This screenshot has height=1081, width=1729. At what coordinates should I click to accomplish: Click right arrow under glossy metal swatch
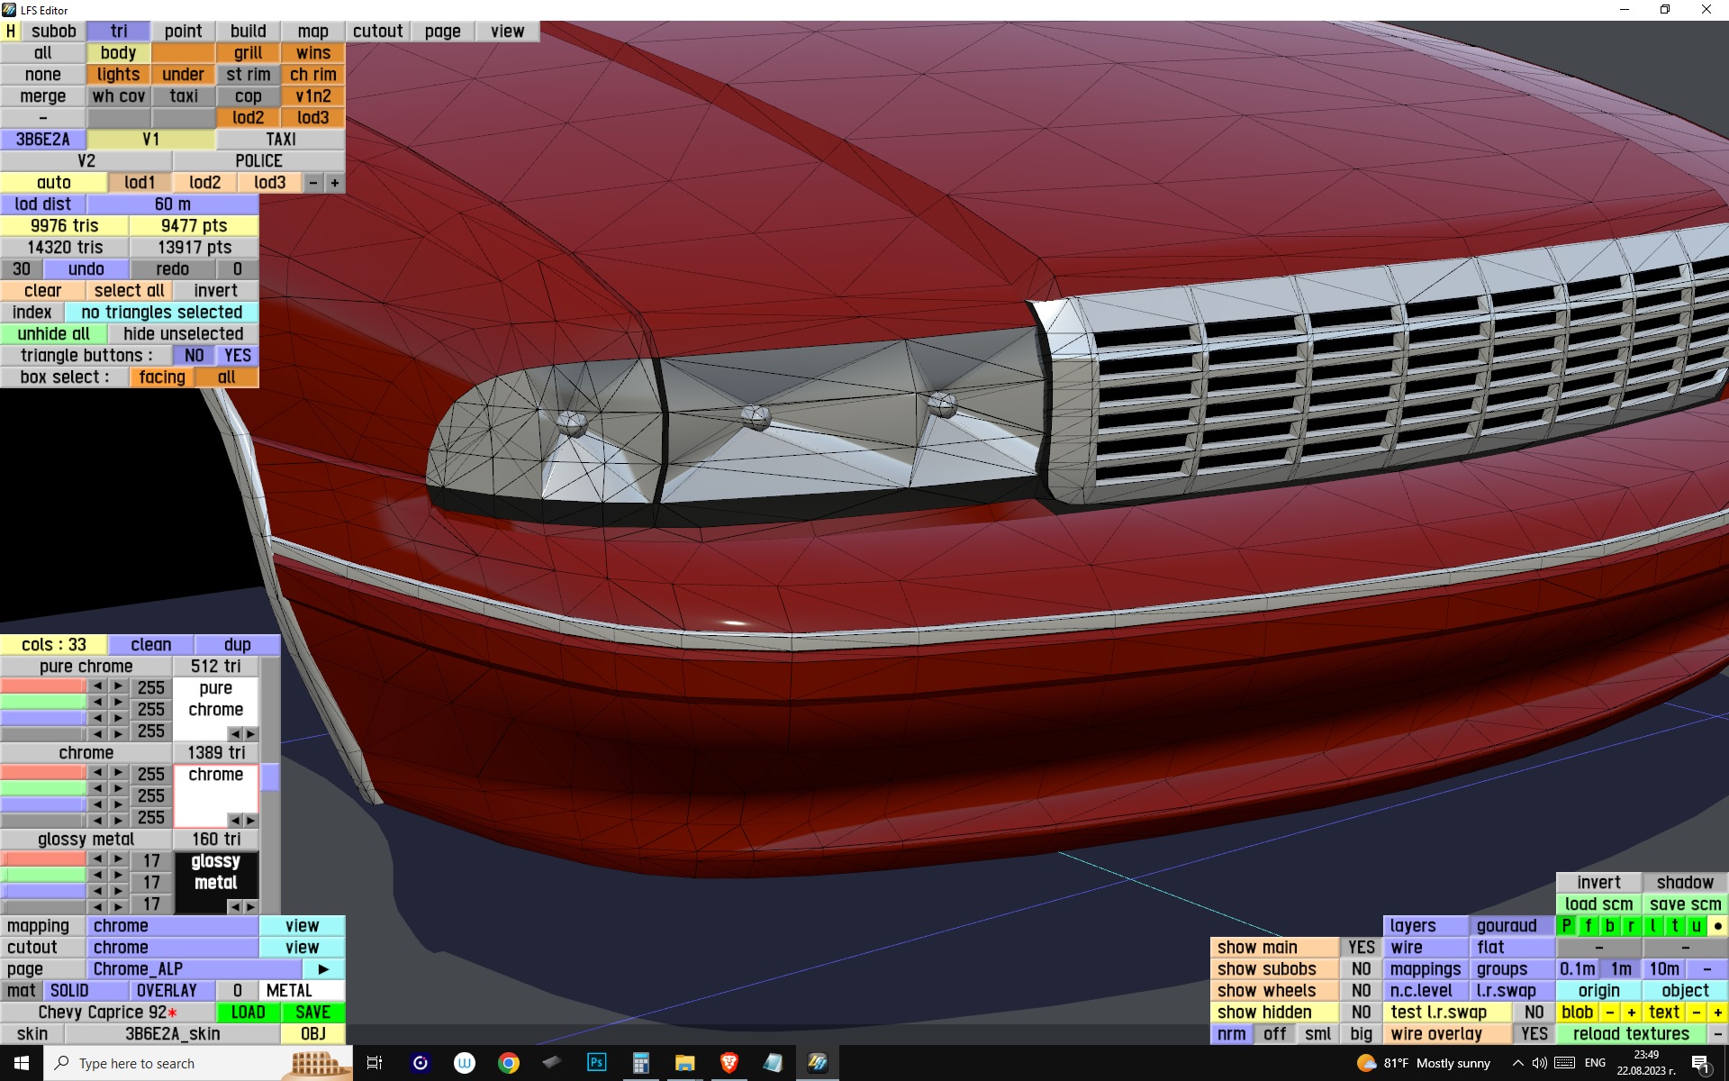(x=250, y=906)
